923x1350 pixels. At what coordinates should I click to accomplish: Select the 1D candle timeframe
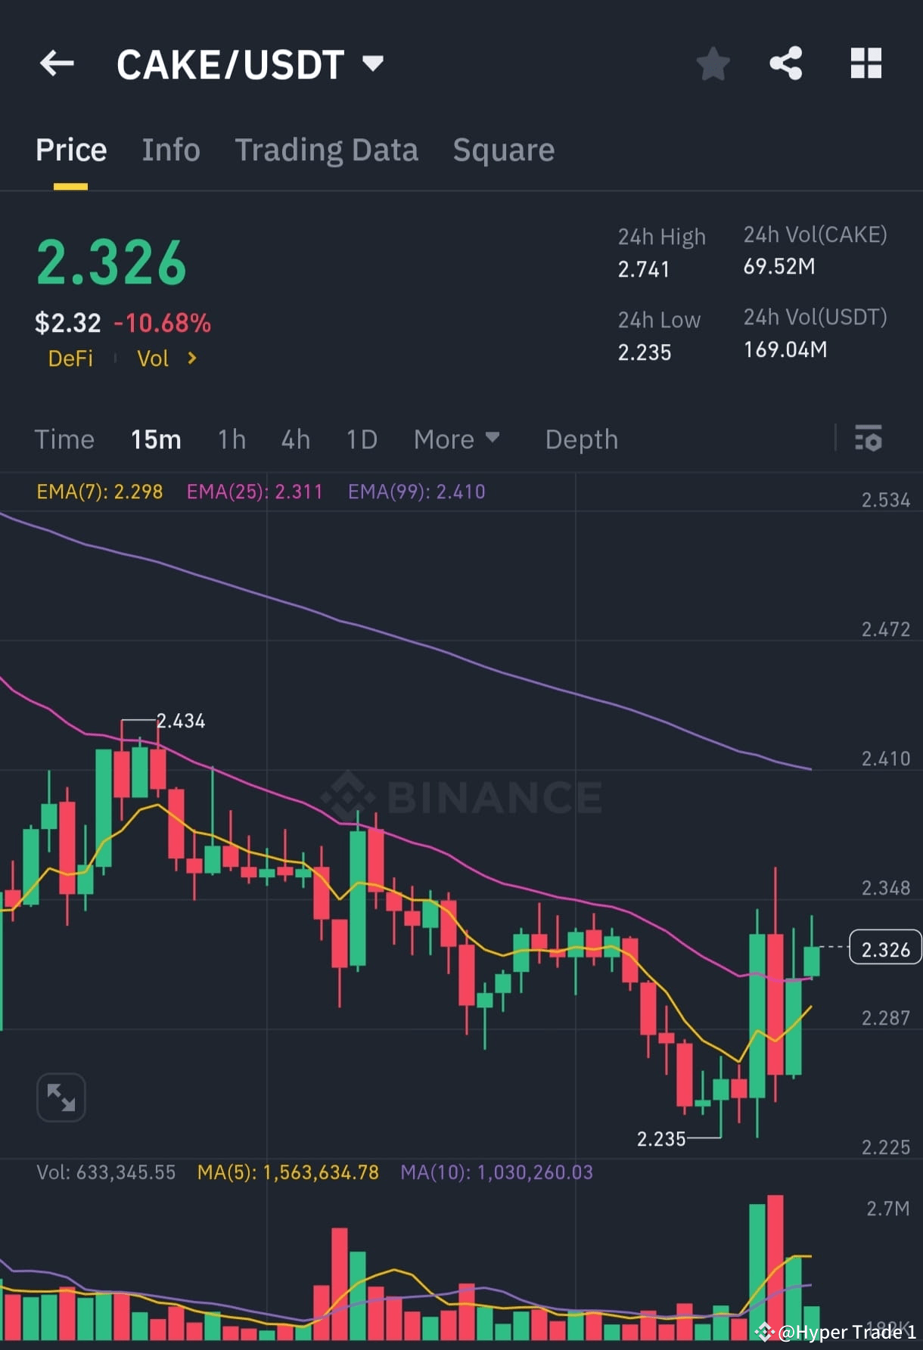pos(361,439)
